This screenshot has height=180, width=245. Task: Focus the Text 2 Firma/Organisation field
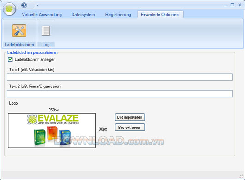[120, 93]
